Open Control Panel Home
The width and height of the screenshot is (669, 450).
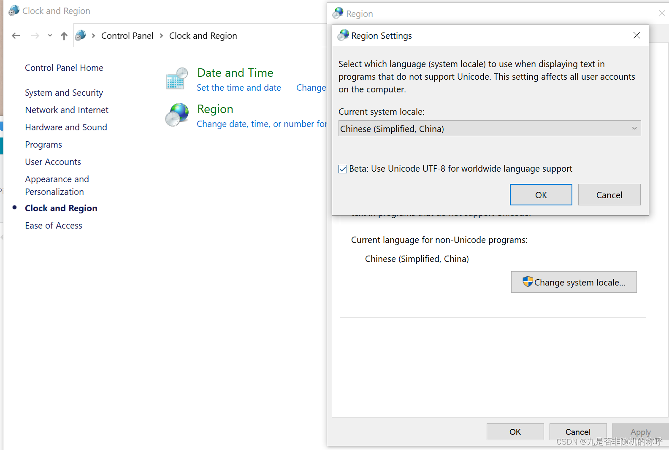(64, 68)
